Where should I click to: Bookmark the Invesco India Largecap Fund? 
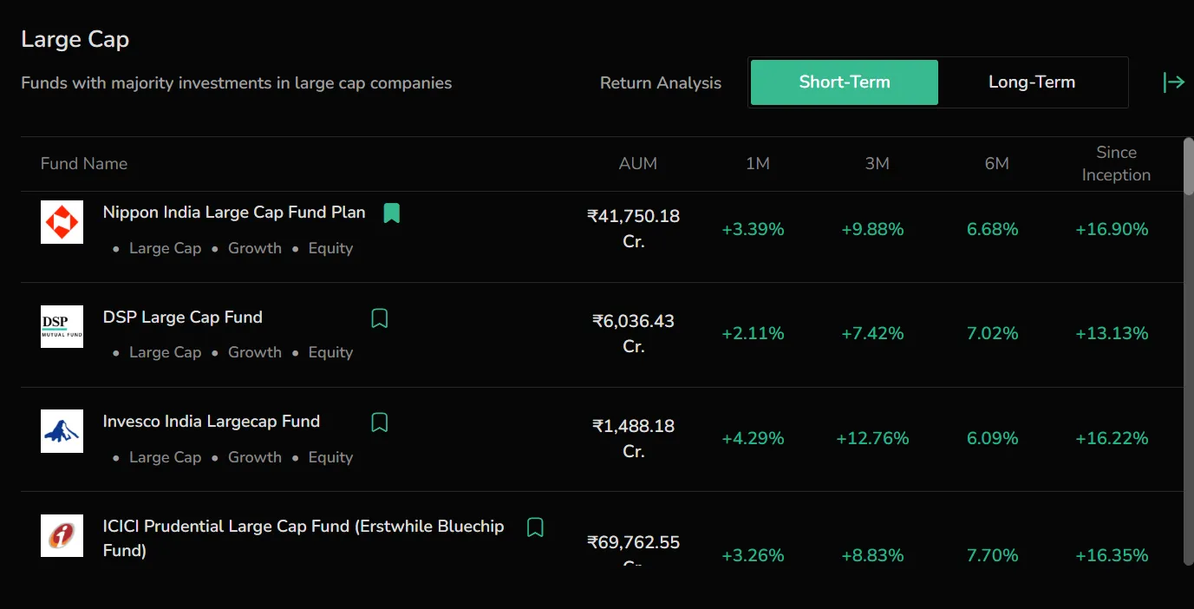[x=379, y=422]
